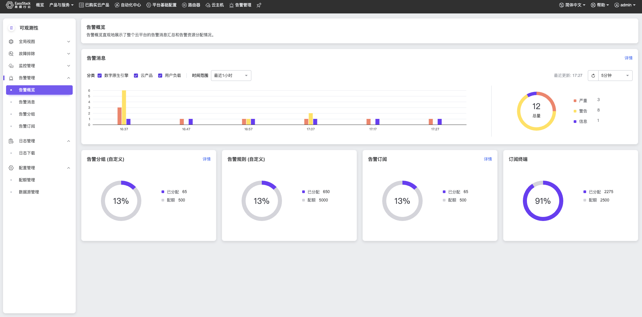Click 已分配 2275 legend in 订阅终端

598,192
